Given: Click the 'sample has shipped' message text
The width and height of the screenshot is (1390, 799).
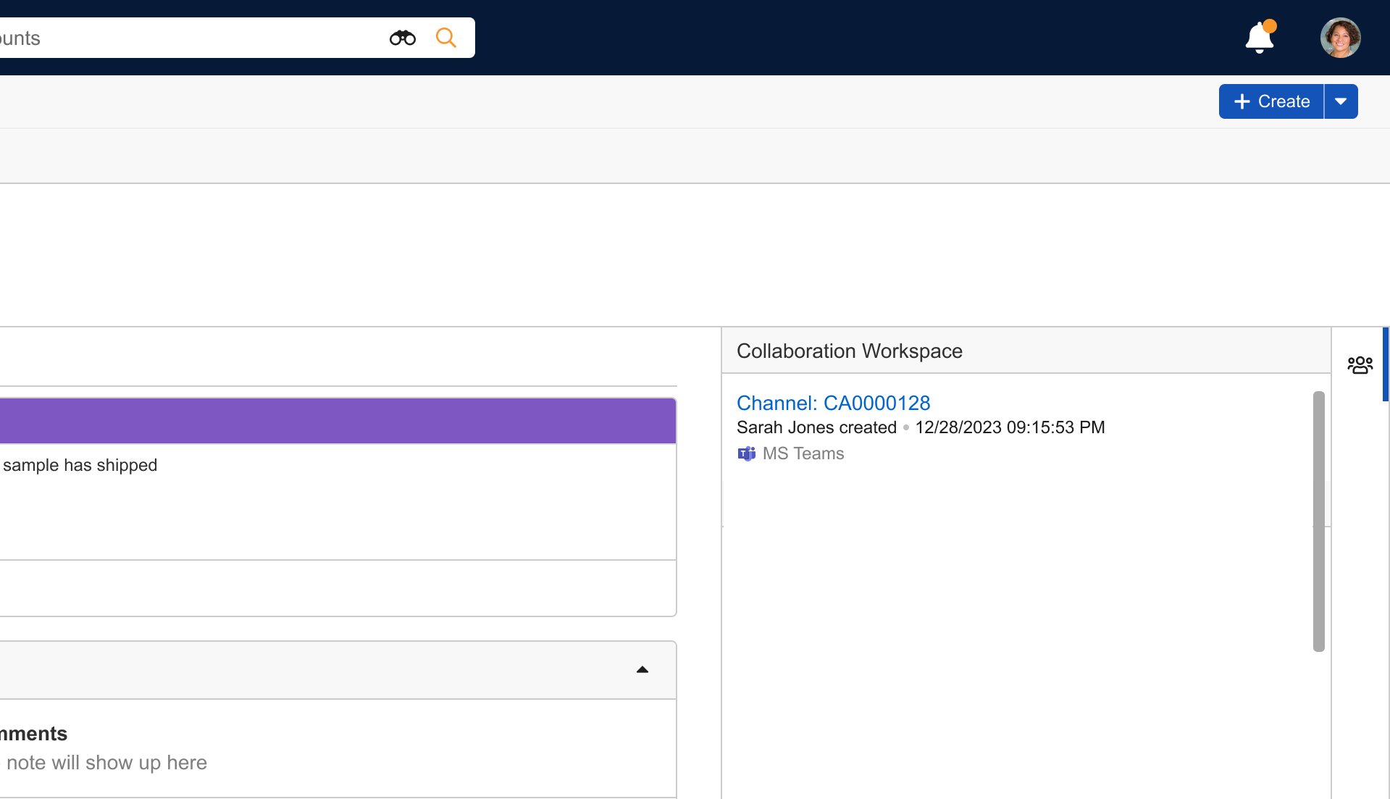Looking at the screenshot, I should [x=80, y=465].
